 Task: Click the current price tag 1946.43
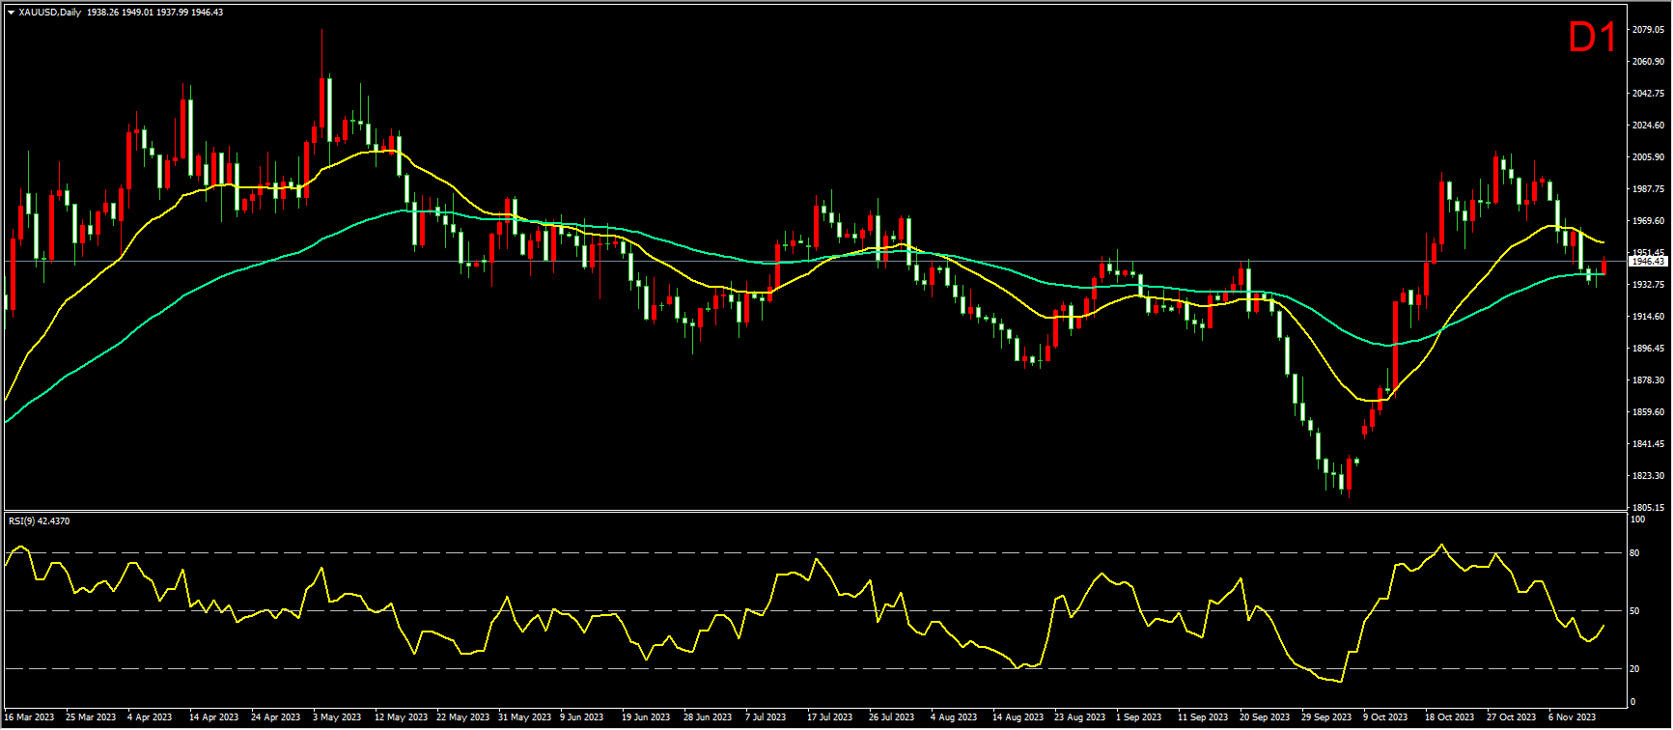[1647, 262]
